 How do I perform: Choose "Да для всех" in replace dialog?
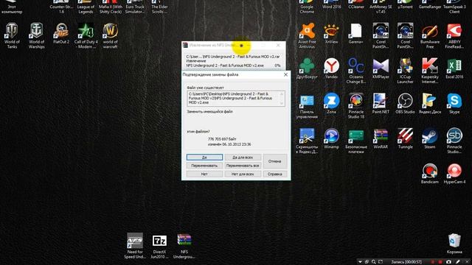tap(243, 157)
